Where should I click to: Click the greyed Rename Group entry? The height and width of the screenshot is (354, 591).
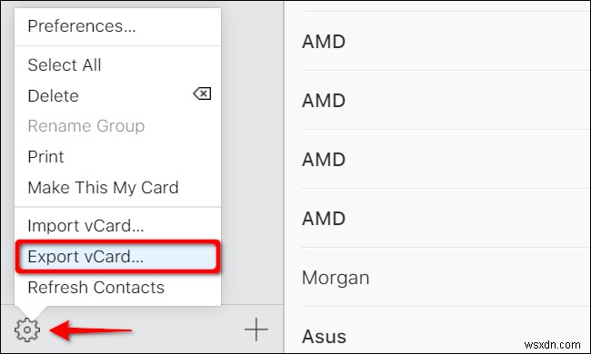point(117,126)
